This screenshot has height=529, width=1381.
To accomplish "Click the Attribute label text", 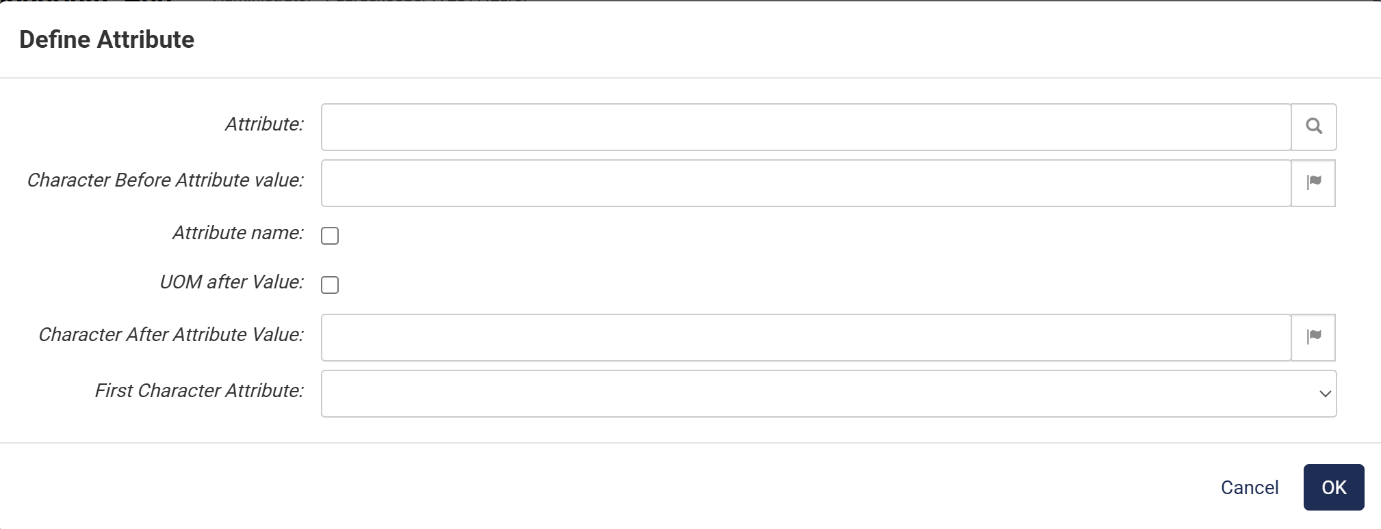I will pos(263,124).
